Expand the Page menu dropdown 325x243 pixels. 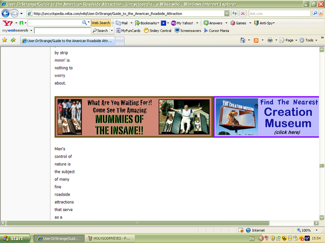tap(291, 40)
